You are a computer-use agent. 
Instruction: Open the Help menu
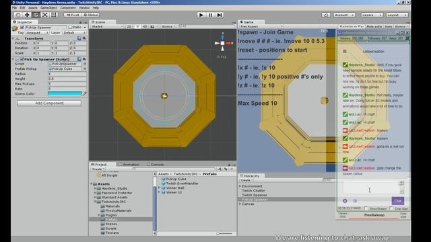point(96,7)
